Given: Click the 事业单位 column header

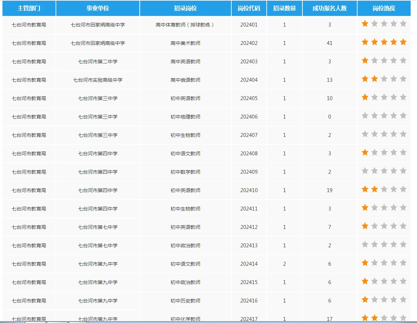Looking at the screenshot, I should click(98, 8).
